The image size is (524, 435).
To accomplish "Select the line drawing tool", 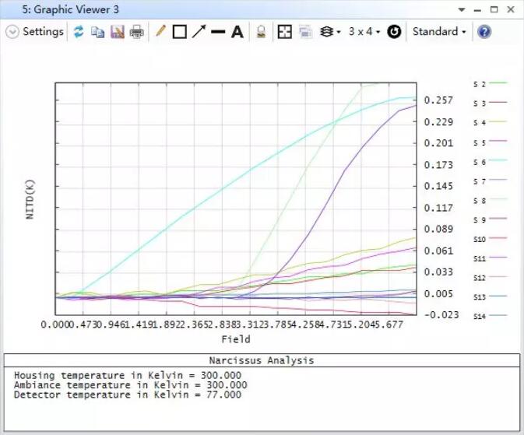I will tap(218, 32).
